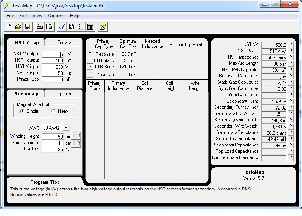Click the help button beside Secondary Resistance
302x216 pixels.
pos(291,133)
